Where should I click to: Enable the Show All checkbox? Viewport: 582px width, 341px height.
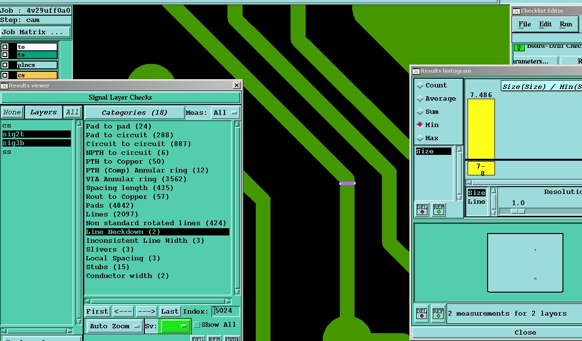click(197, 325)
